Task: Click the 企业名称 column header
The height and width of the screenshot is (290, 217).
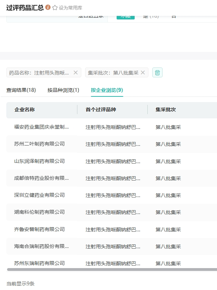Action: click(25, 110)
